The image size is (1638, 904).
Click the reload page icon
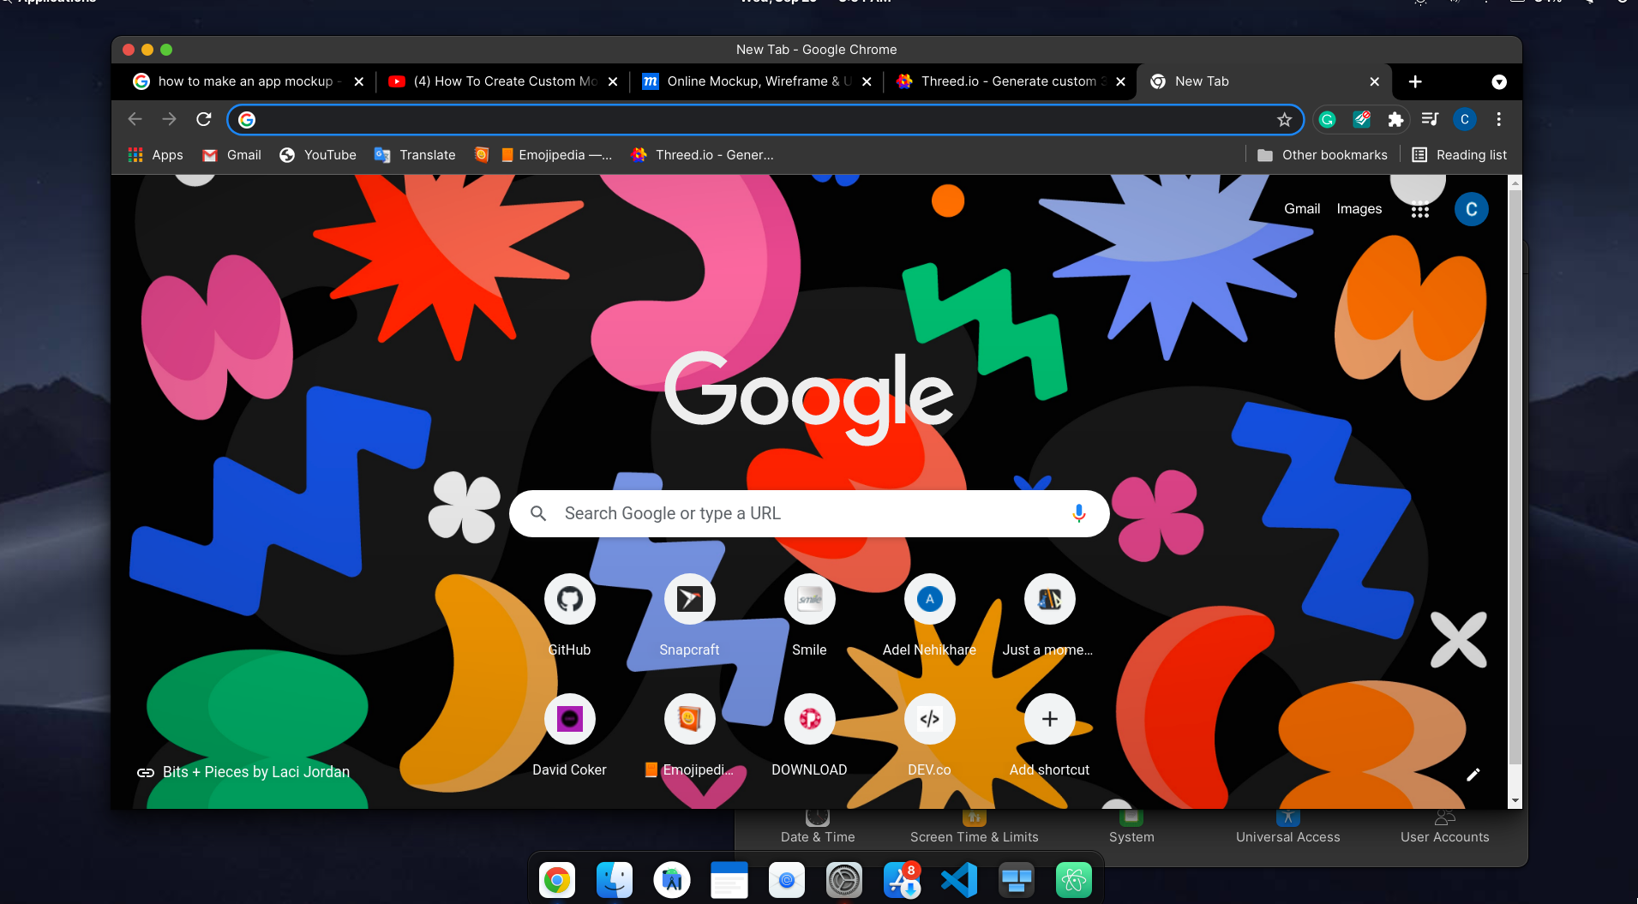pyautogui.click(x=204, y=119)
